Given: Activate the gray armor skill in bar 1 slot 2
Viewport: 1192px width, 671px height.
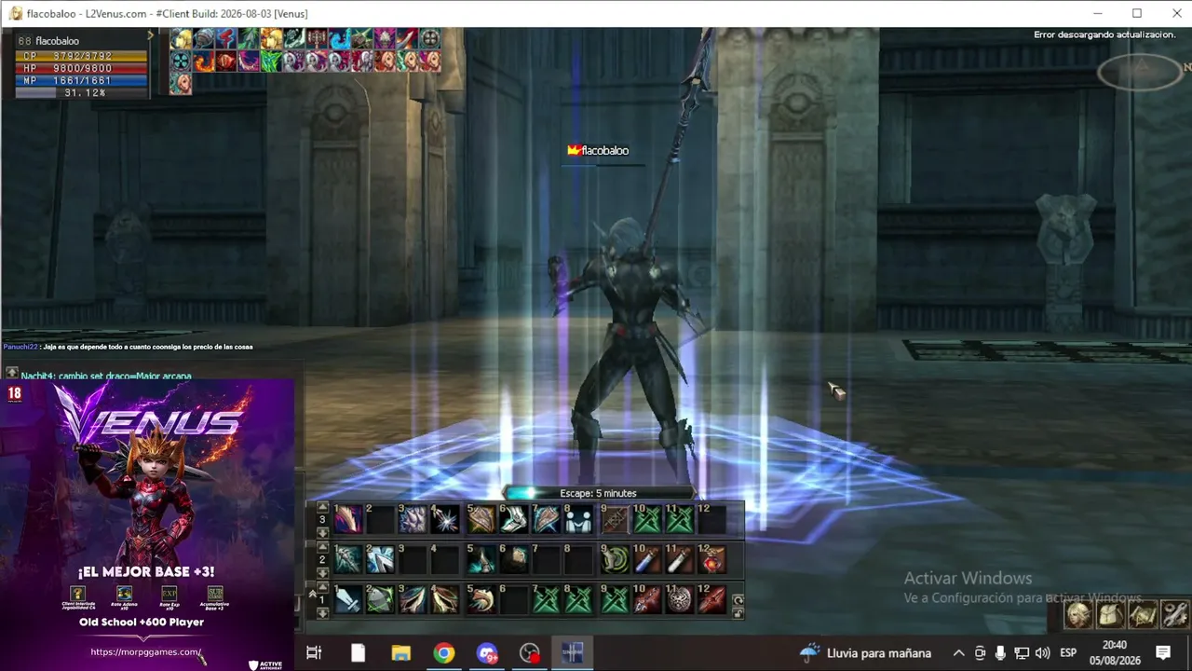Looking at the screenshot, I should coord(380,599).
